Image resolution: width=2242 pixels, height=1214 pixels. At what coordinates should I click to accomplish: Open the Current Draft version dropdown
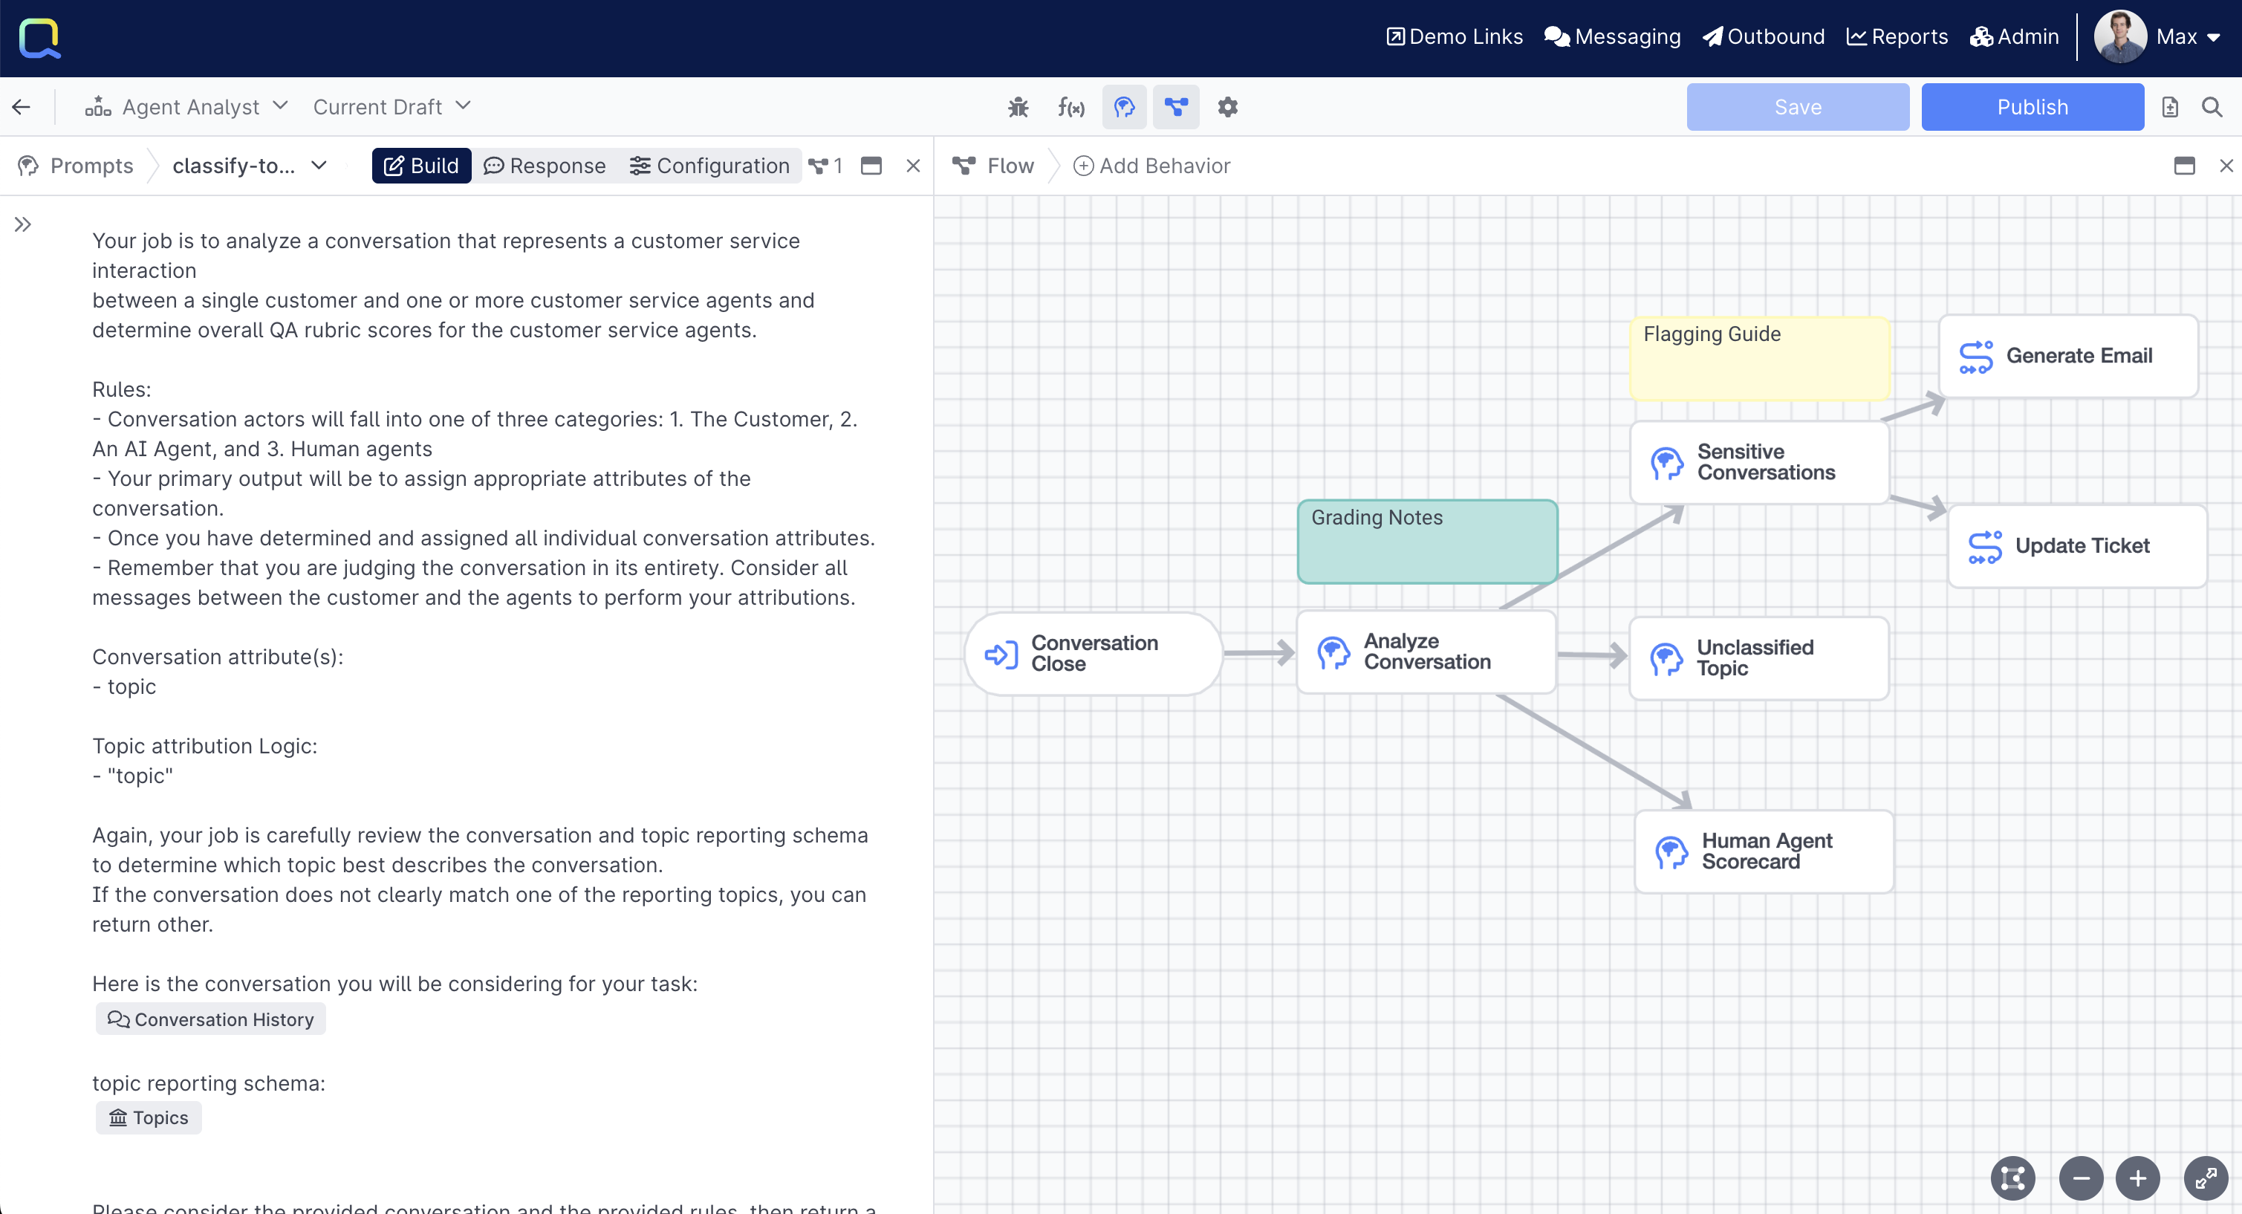point(391,107)
